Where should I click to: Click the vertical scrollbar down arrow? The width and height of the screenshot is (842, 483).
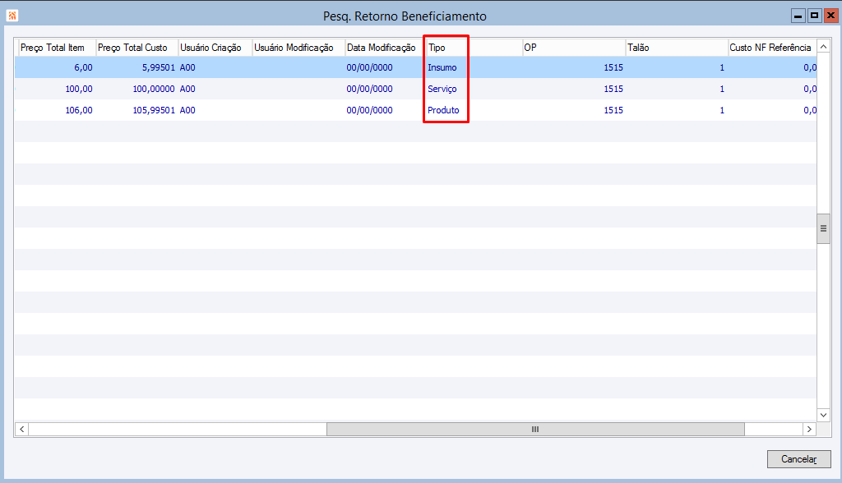(823, 415)
